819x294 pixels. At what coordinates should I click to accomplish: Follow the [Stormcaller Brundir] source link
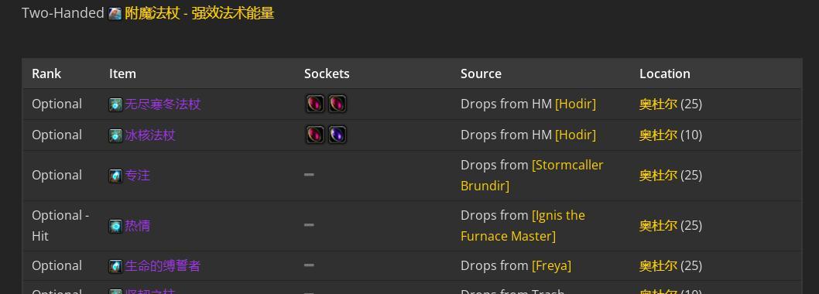pyautogui.click(x=532, y=176)
